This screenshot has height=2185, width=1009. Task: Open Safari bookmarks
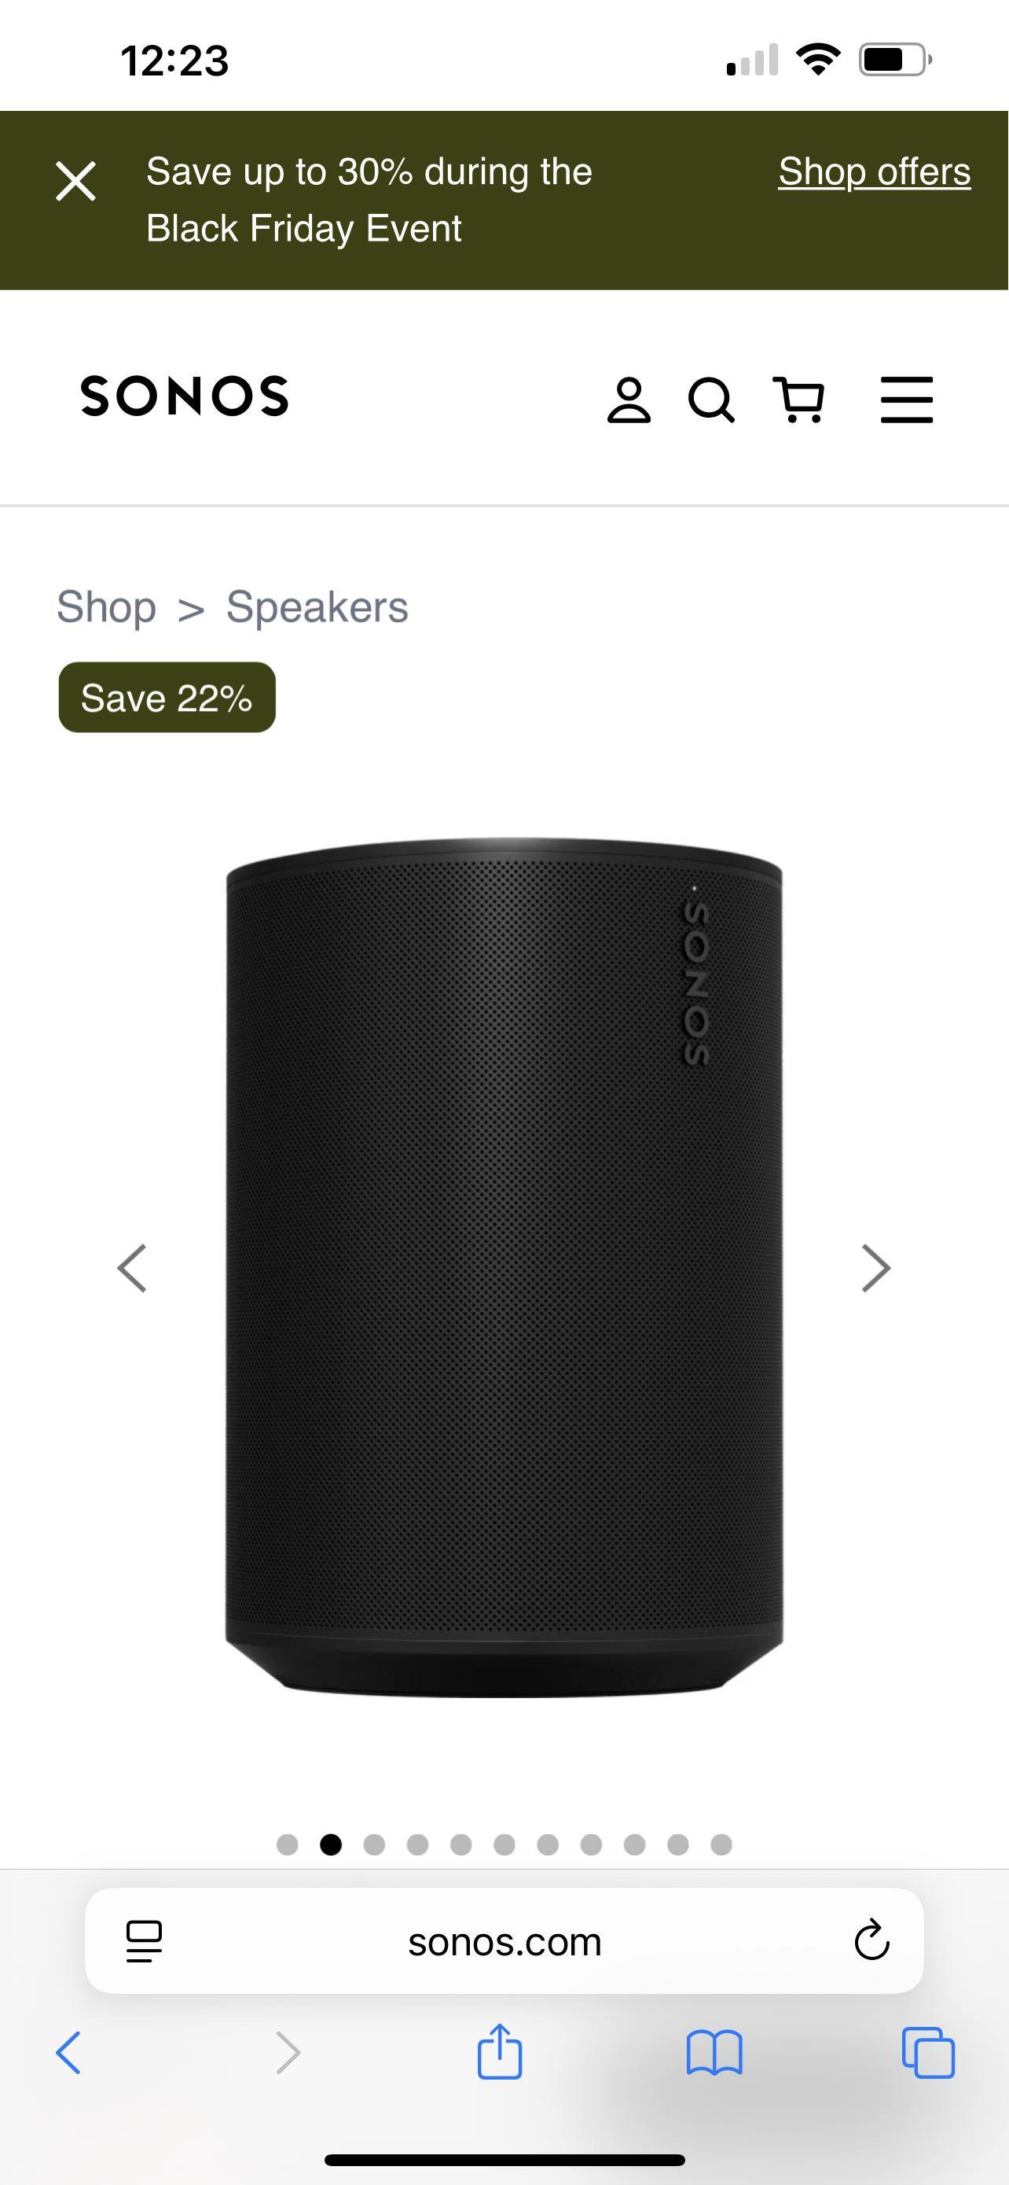coord(714,2053)
